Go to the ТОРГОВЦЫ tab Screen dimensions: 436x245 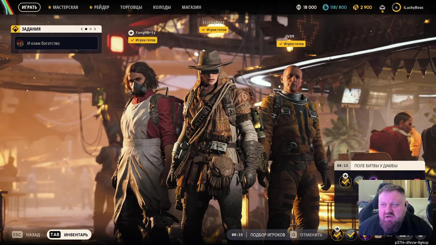[131, 7]
